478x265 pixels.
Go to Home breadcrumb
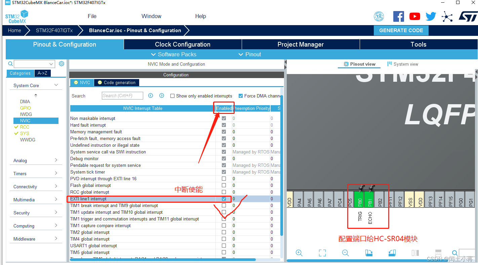14,30
